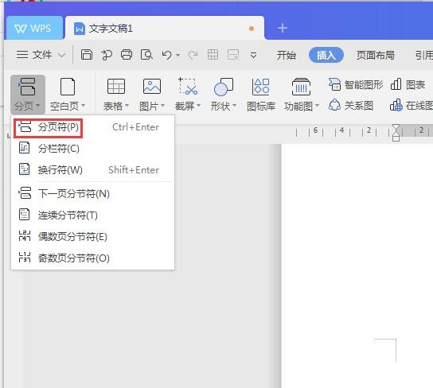Choose 连续分节符(T) continuous section break
This screenshot has height=388, width=433.
tap(93, 215)
